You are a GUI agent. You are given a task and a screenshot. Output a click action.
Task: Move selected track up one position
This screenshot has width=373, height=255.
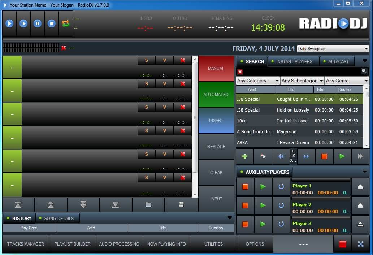51,204
